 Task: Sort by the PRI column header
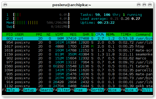[x=39, y=34]
